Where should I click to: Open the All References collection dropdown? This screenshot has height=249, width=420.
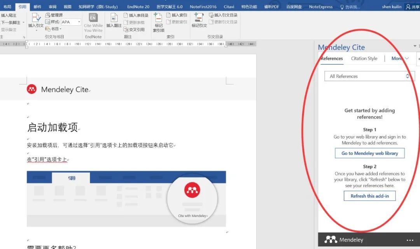tap(370, 76)
